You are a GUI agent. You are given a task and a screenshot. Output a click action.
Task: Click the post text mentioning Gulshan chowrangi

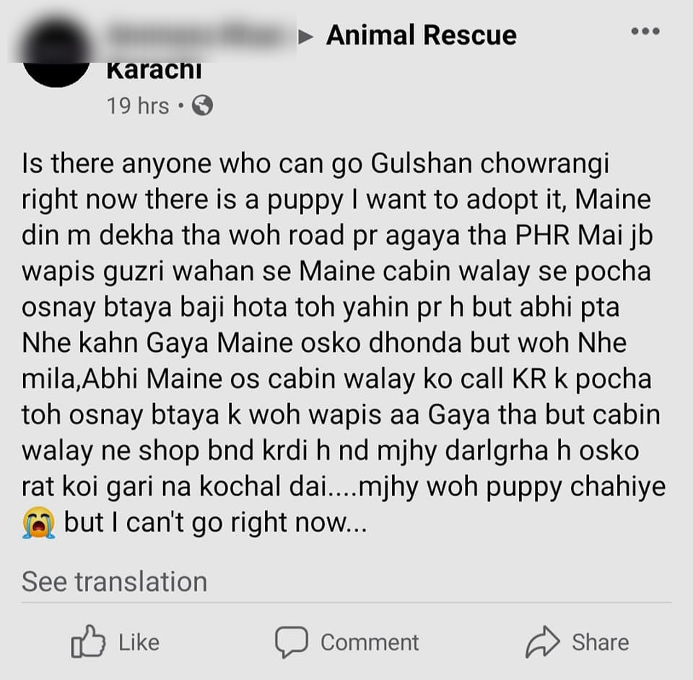coord(489,164)
